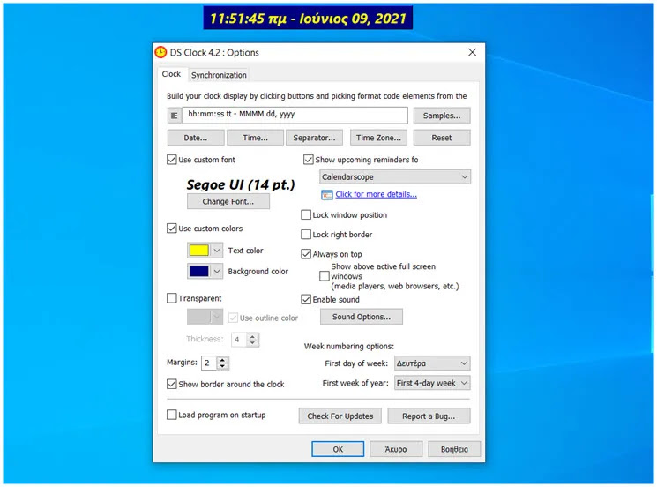
Task: Click the yellow Text color swatch
Action: tap(198, 251)
